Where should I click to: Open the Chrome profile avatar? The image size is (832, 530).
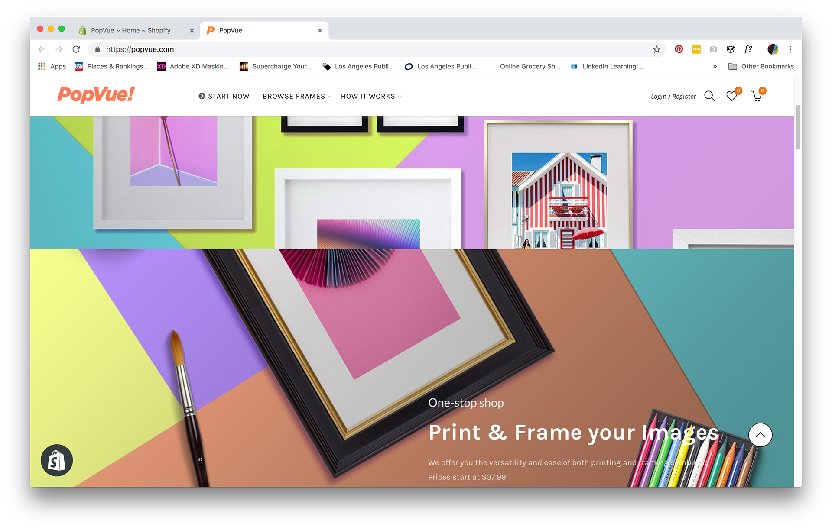tap(773, 49)
